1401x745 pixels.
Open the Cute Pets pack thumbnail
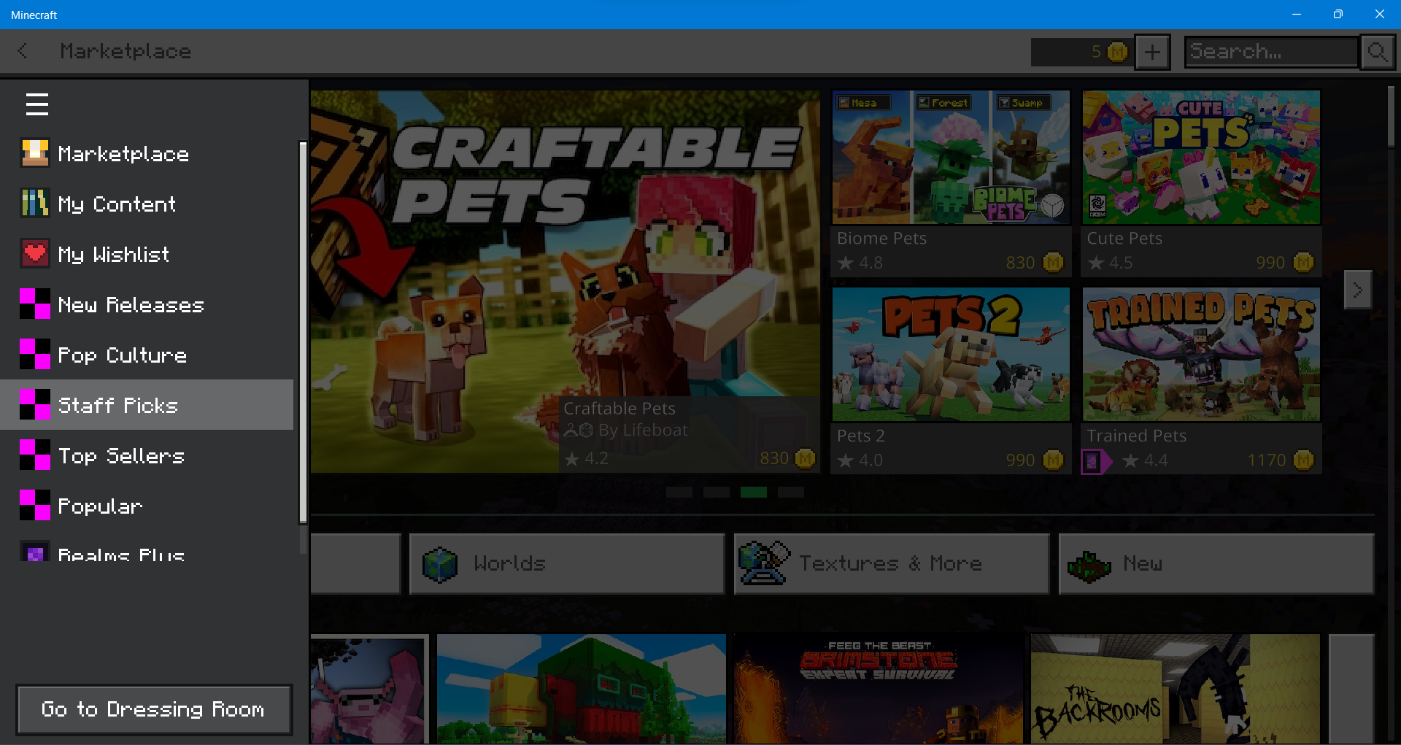1201,157
